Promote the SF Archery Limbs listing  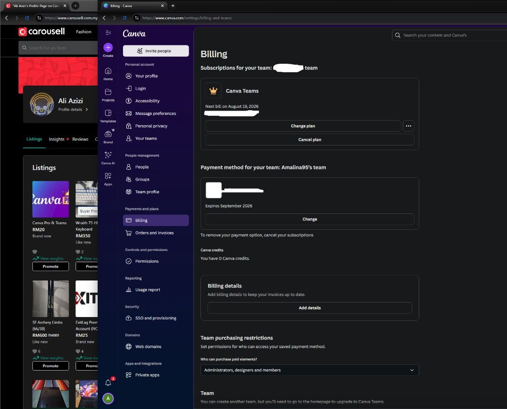pyautogui.click(x=50, y=366)
